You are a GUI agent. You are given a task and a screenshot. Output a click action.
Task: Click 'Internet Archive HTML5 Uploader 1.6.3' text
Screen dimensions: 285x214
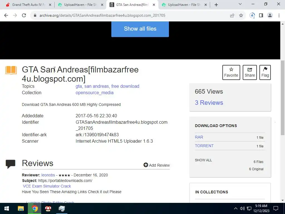[114, 141]
